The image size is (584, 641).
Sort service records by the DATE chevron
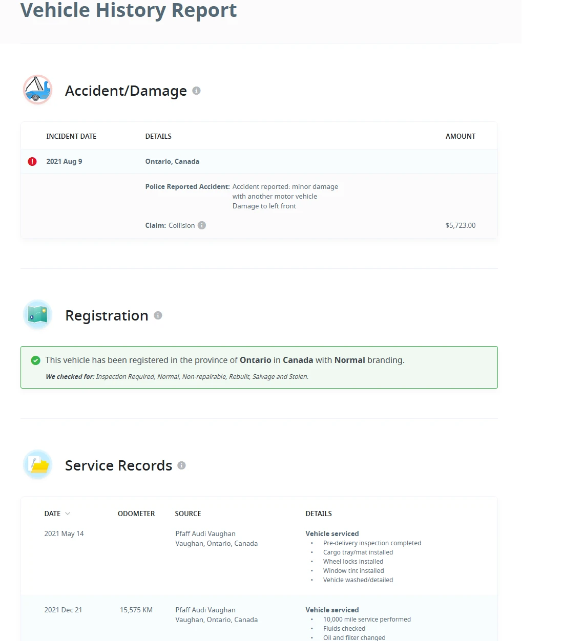(x=68, y=514)
